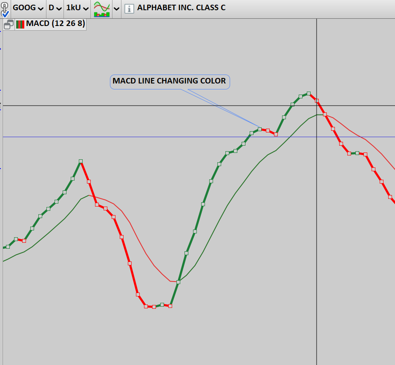Select the red trough marker on the MACD line
This screenshot has width=395, height=365.
[154, 306]
